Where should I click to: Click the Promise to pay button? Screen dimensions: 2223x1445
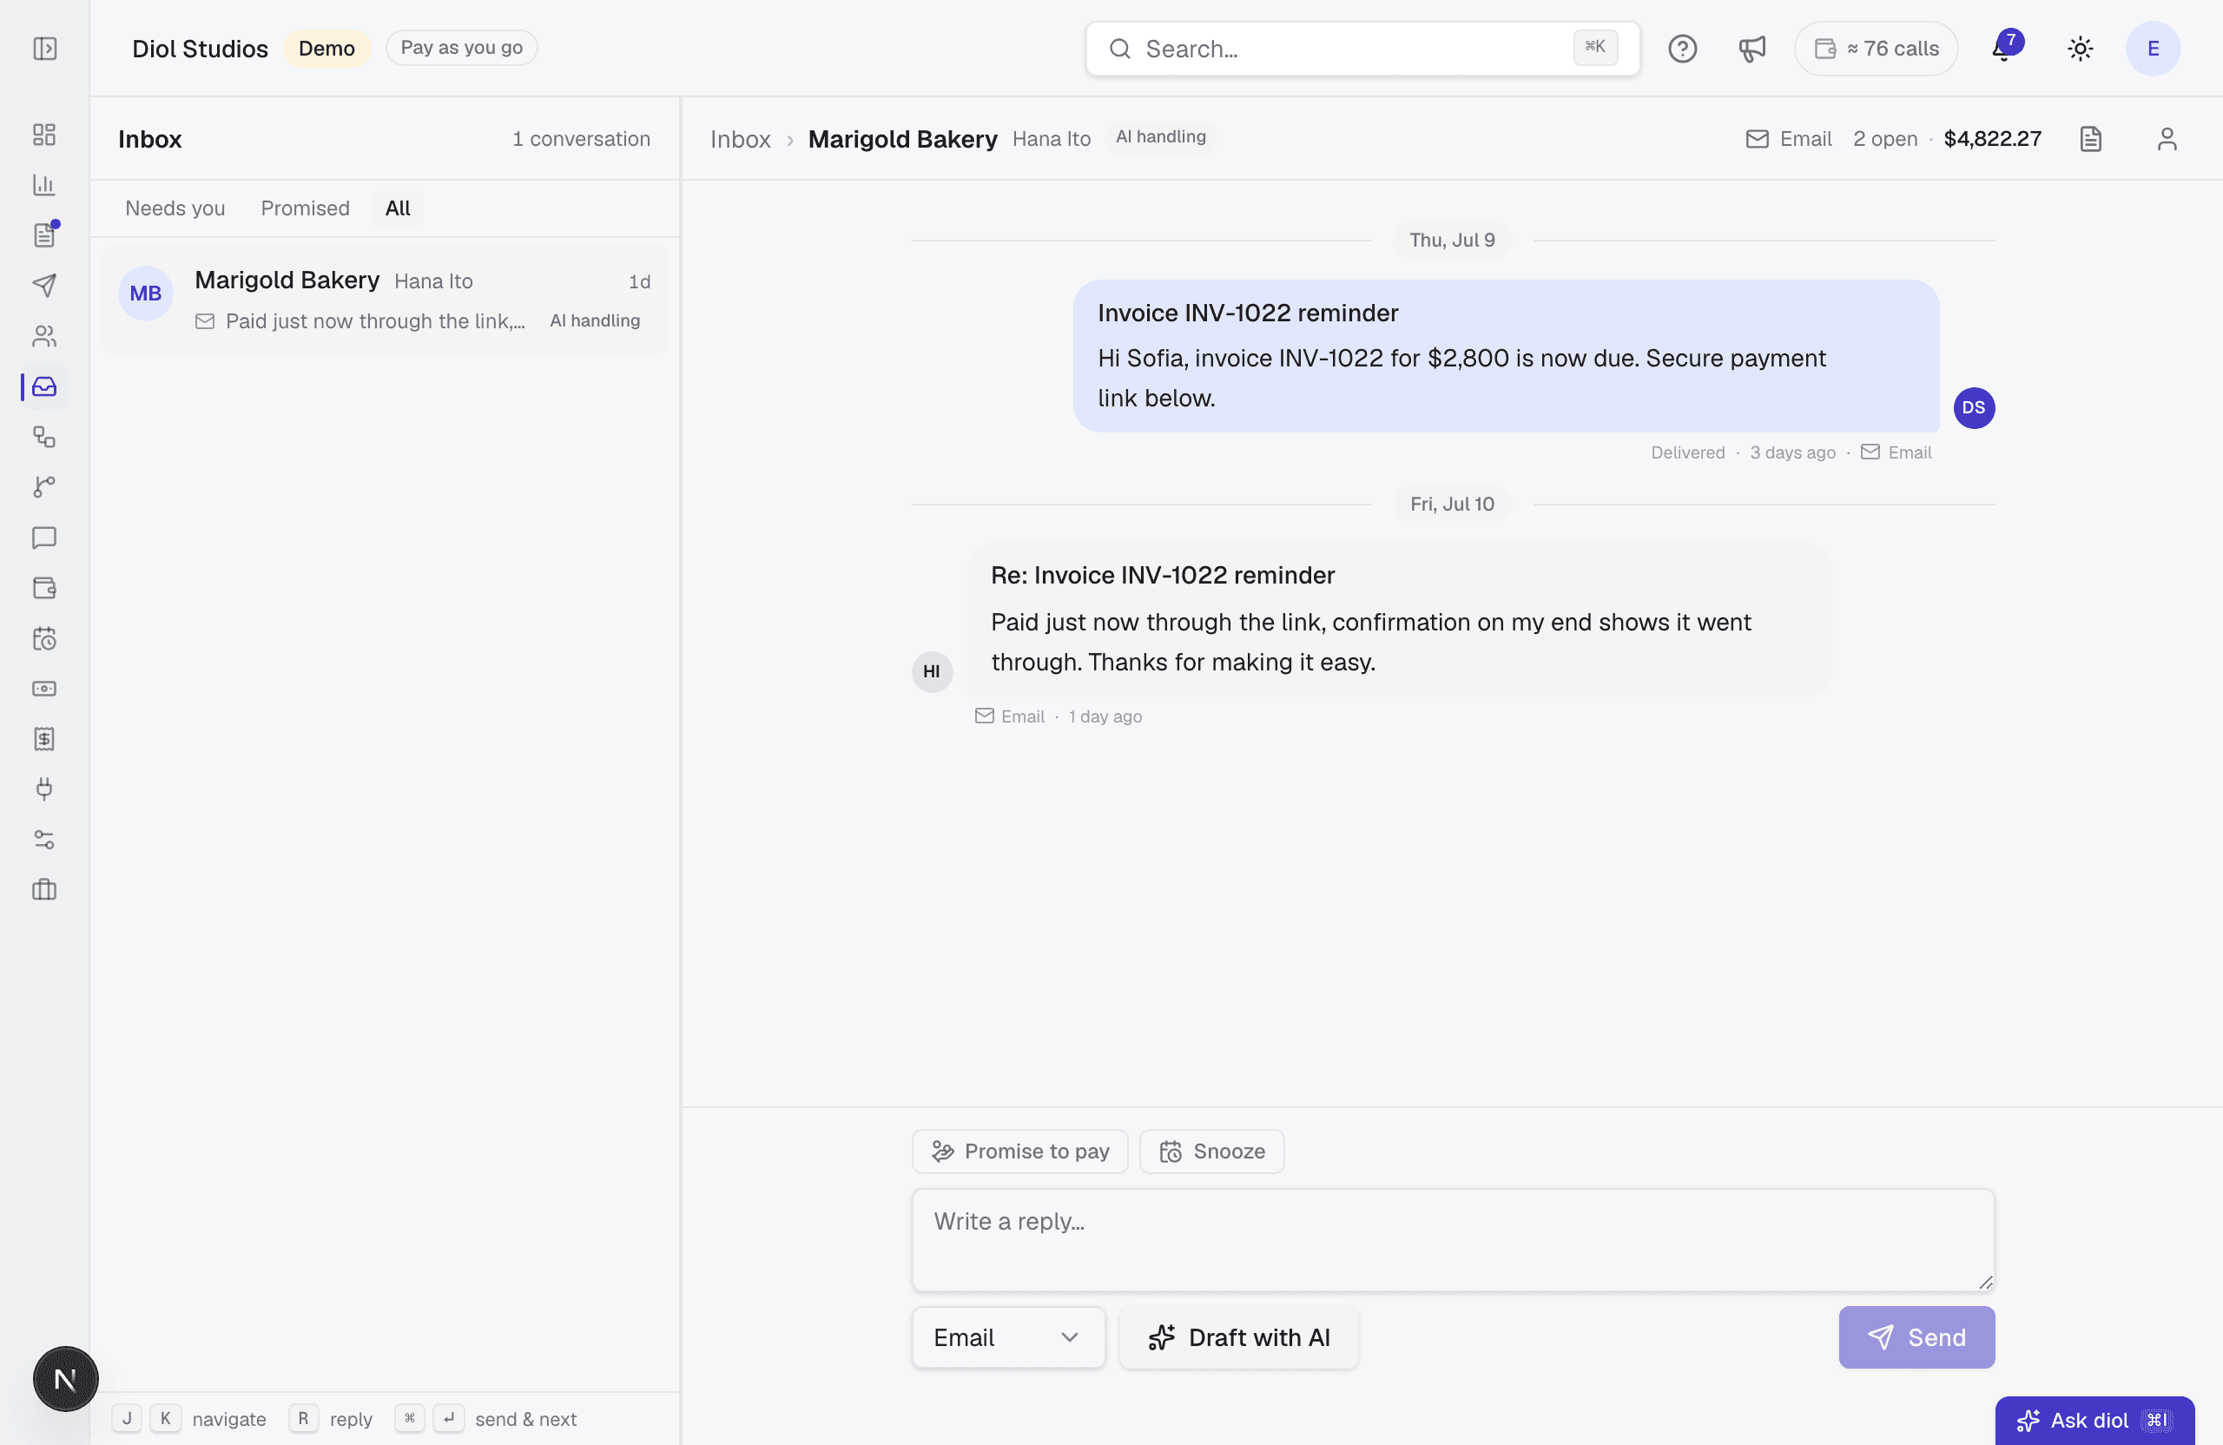pos(1019,1151)
